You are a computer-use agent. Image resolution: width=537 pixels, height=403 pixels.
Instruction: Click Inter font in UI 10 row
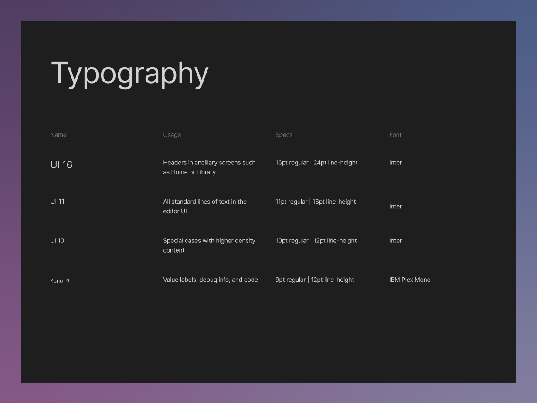coord(395,241)
